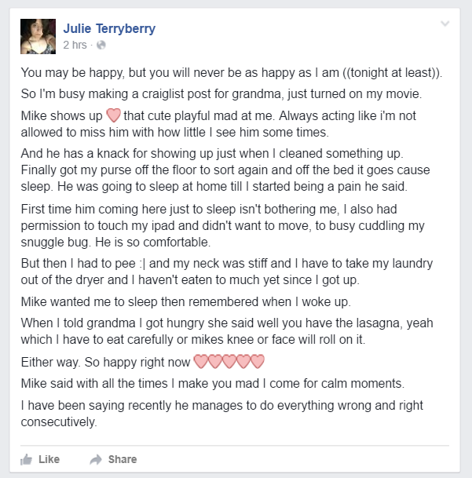
Task: Click the Share text label
Action: pyautogui.click(x=123, y=459)
